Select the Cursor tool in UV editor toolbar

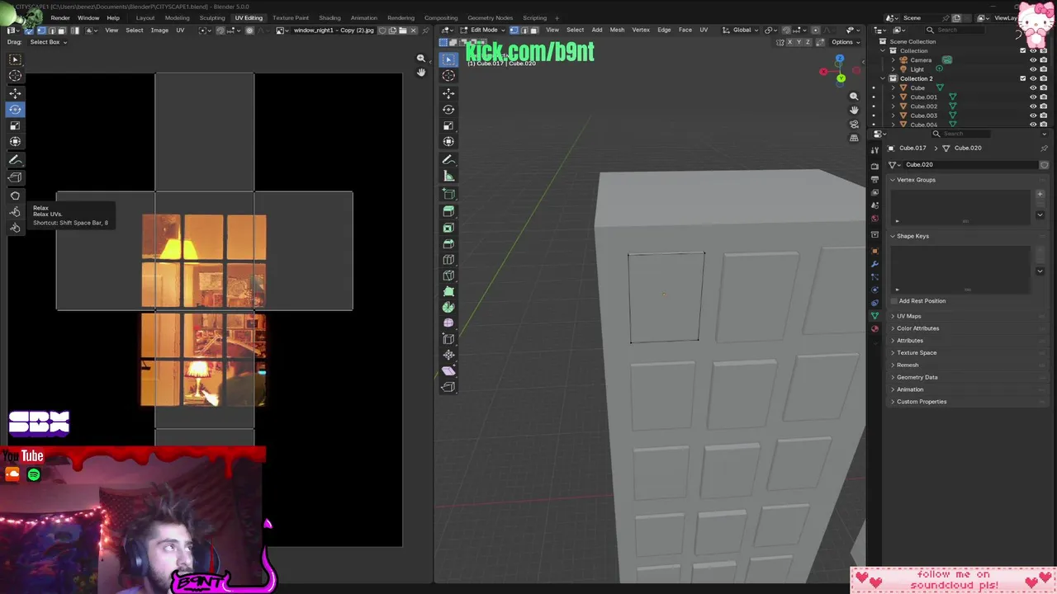(x=15, y=76)
